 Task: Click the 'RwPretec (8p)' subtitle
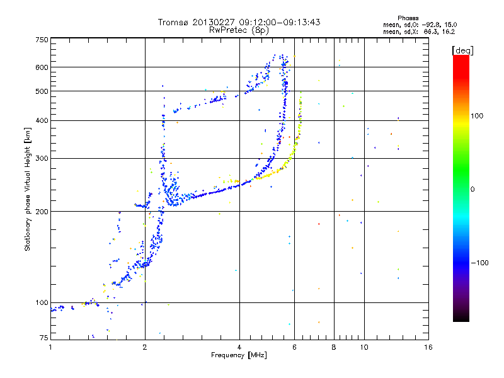pos(239,30)
